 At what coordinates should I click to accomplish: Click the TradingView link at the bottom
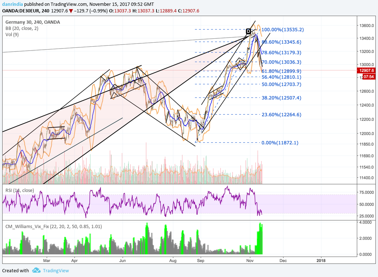point(56,270)
